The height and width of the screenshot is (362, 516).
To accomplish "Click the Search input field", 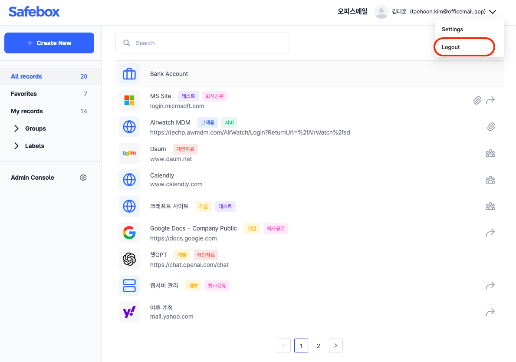I will click(202, 43).
